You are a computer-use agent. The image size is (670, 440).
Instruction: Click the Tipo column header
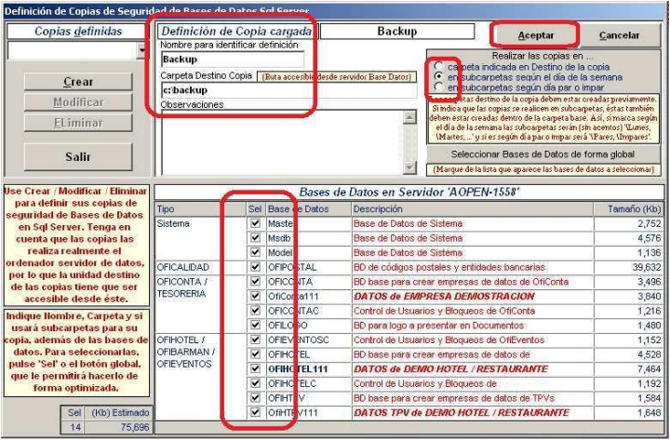click(x=201, y=209)
